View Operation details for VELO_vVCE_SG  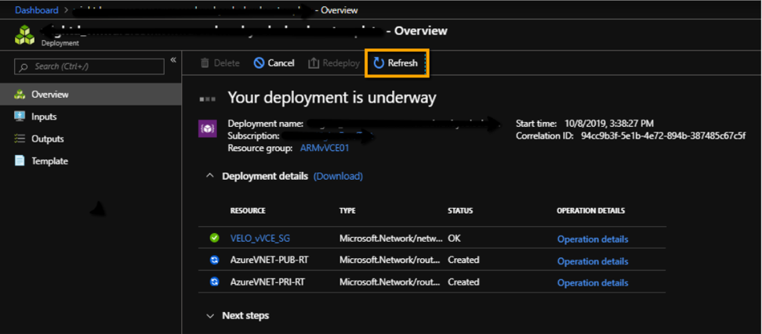tap(592, 239)
